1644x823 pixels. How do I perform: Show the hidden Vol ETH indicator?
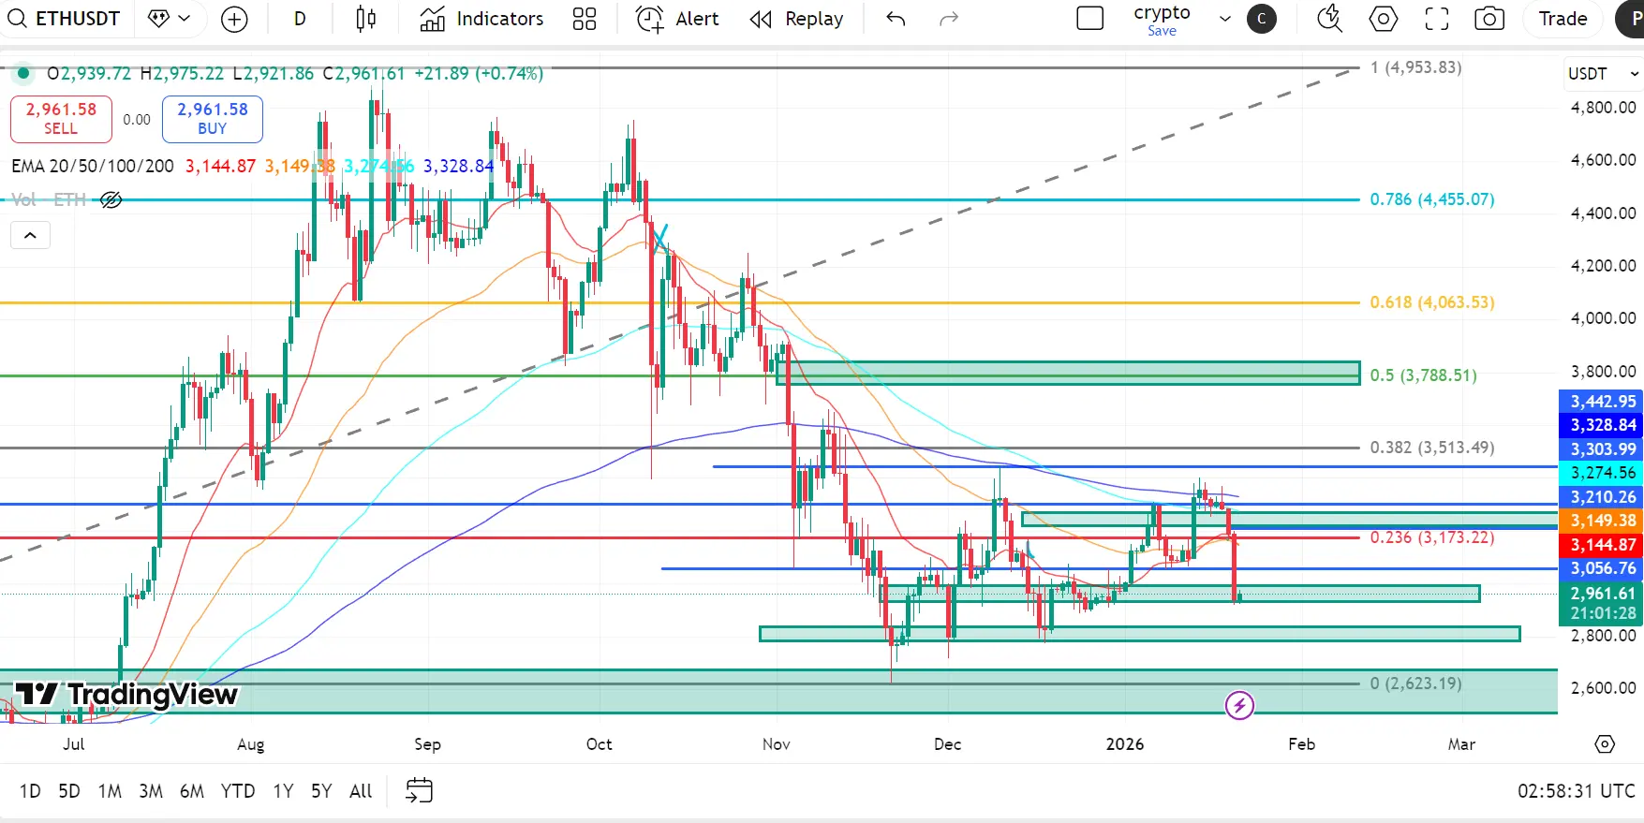pos(111,199)
